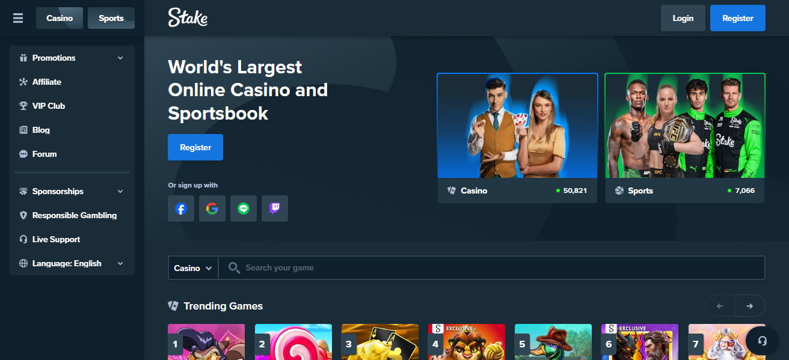Sign up with Google icon
This screenshot has height=360, width=789.
(212, 209)
